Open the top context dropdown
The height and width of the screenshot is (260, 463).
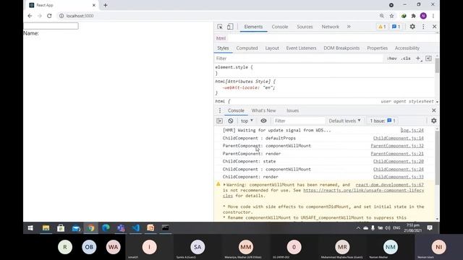[x=247, y=121]
